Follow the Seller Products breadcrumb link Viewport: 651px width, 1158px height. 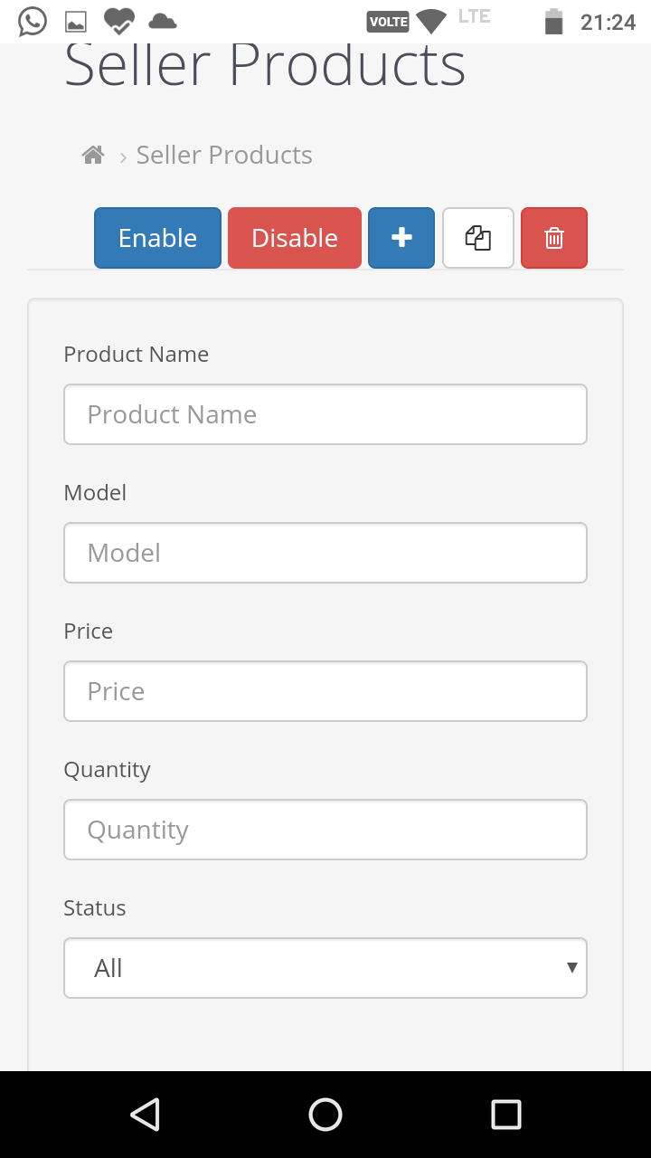click(224, 156)
